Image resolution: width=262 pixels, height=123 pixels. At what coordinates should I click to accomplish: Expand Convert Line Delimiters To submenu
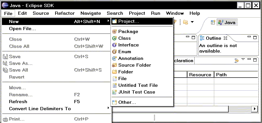click(56, 109)
